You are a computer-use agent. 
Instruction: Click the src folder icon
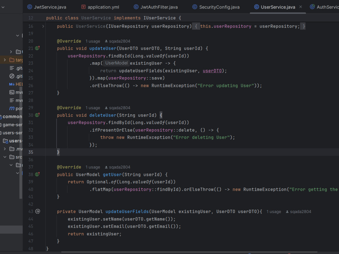click(x=12, y=157)
